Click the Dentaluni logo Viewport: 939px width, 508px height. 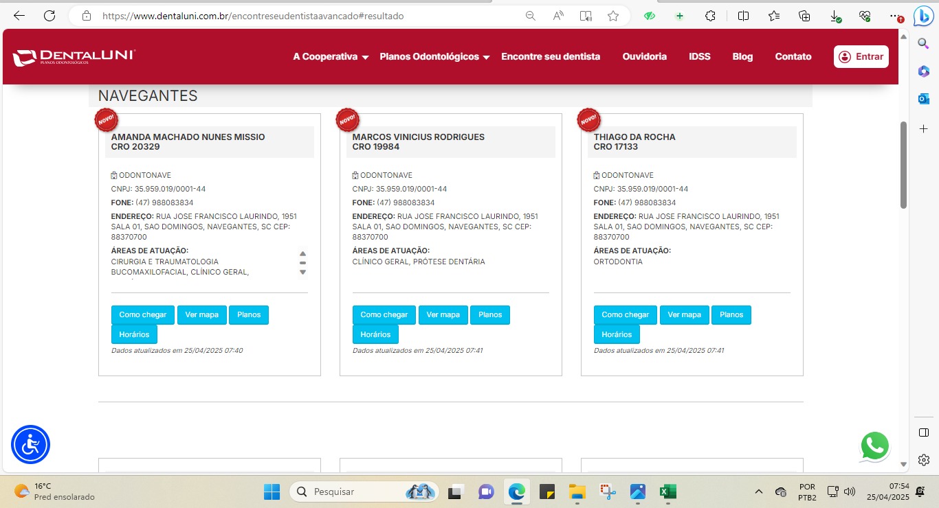pyautogui.click(x=74, y=58)
